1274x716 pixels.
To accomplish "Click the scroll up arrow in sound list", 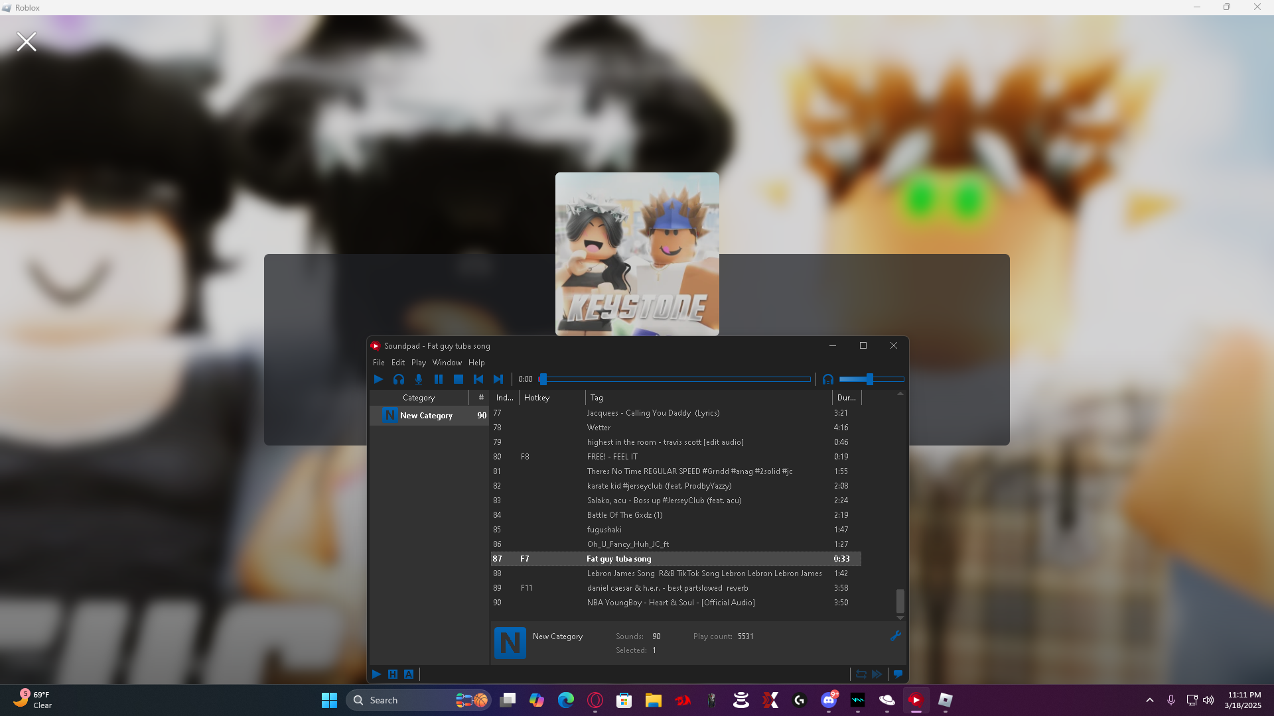I will coord(900,394).
